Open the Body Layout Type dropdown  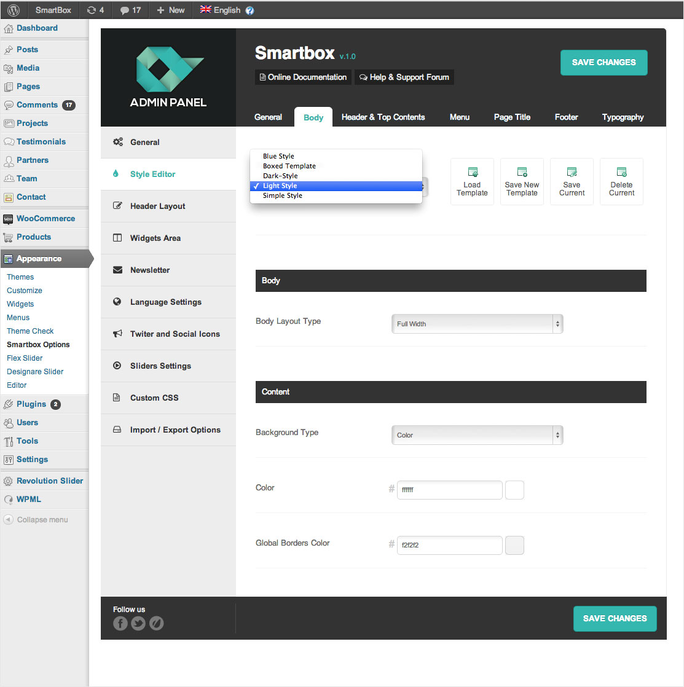click(477, 323)
